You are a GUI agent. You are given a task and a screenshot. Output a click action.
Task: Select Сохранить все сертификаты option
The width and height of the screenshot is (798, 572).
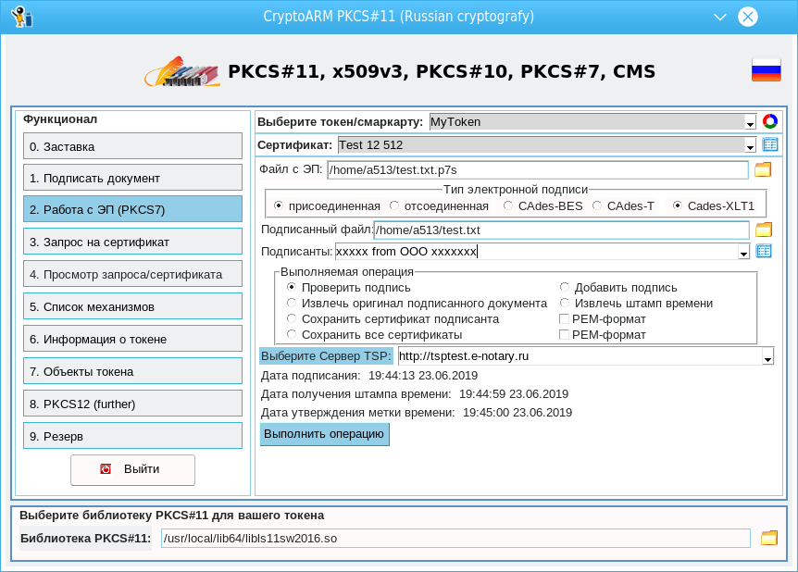pos(291,334)
